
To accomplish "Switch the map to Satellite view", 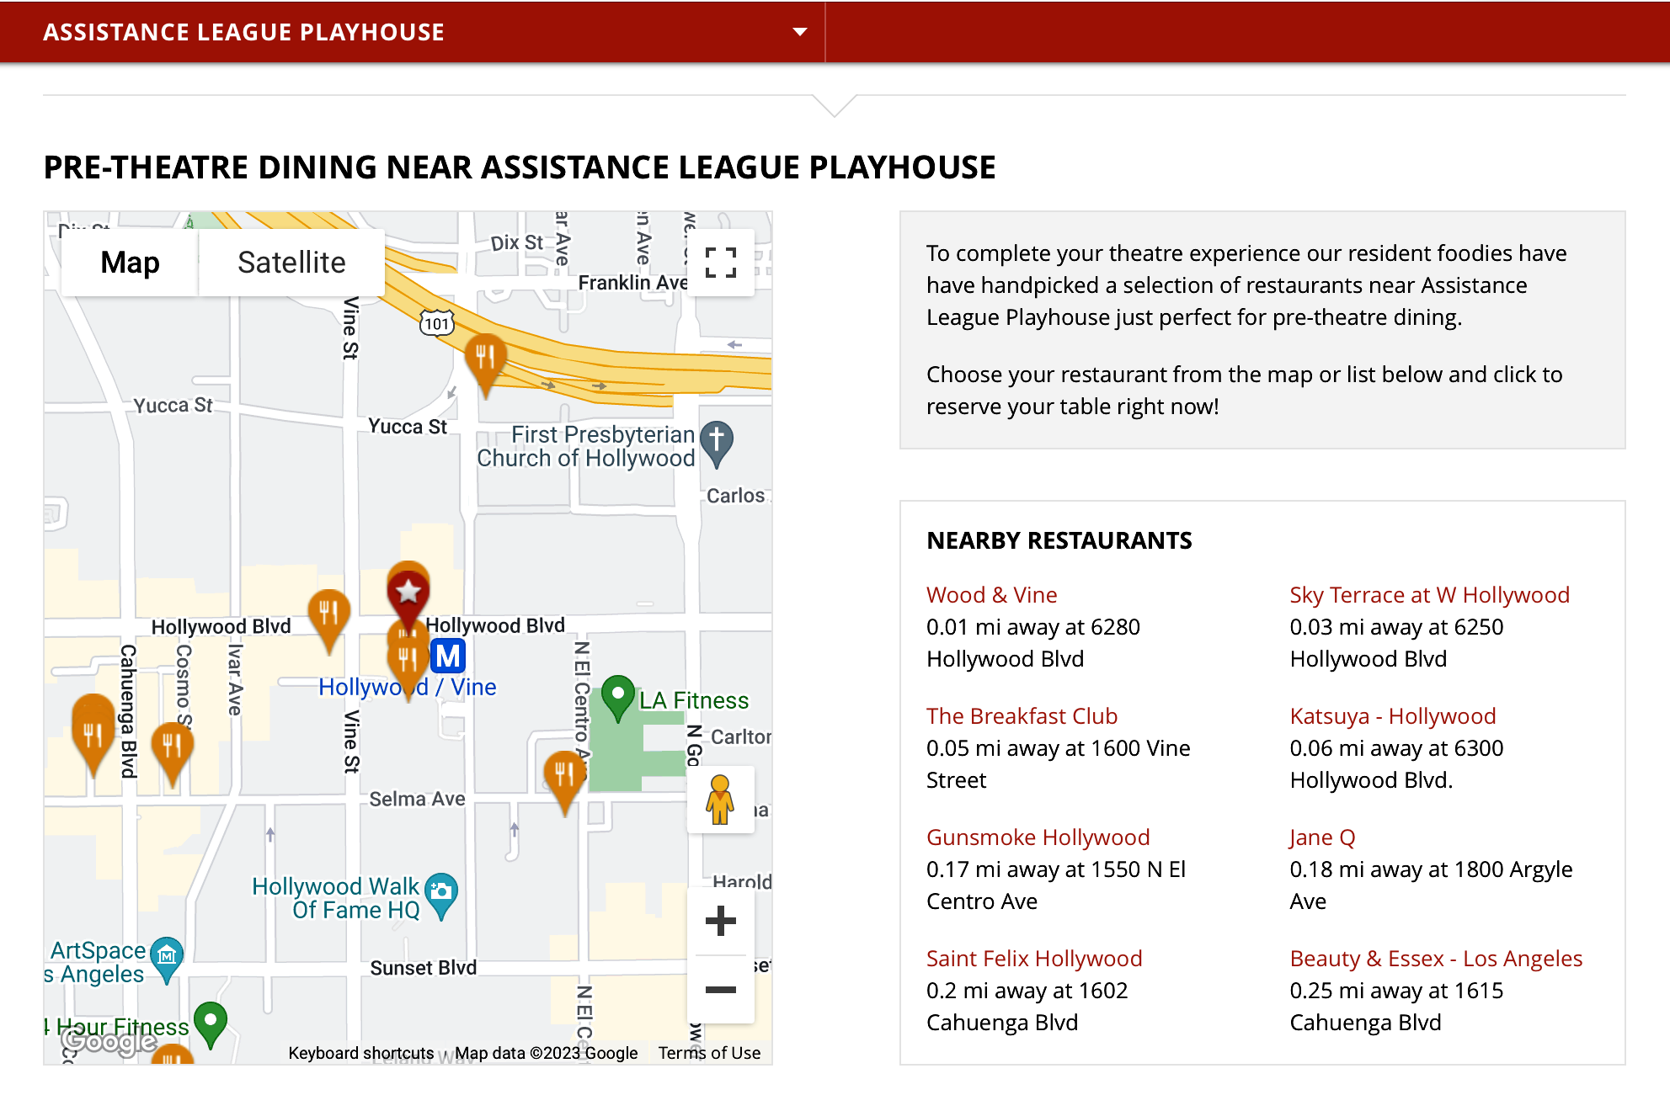I will click(x=291, y=263).
